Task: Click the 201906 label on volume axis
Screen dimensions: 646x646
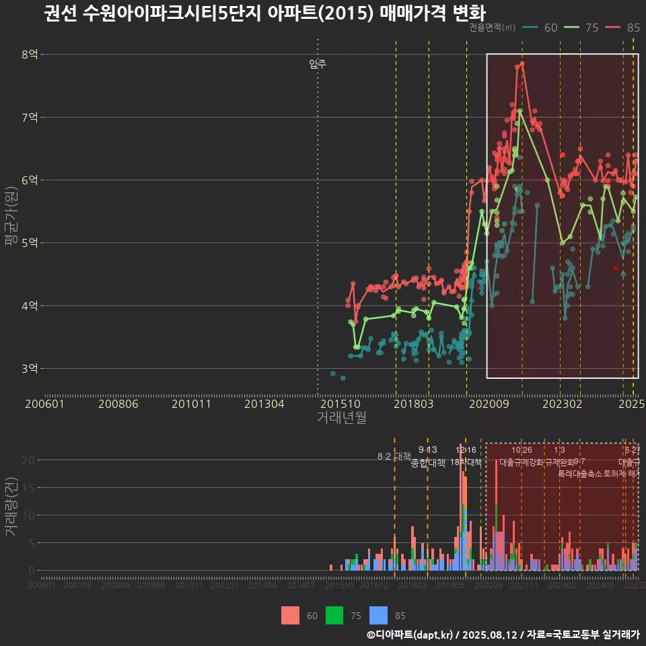Action: pos(450,585)
